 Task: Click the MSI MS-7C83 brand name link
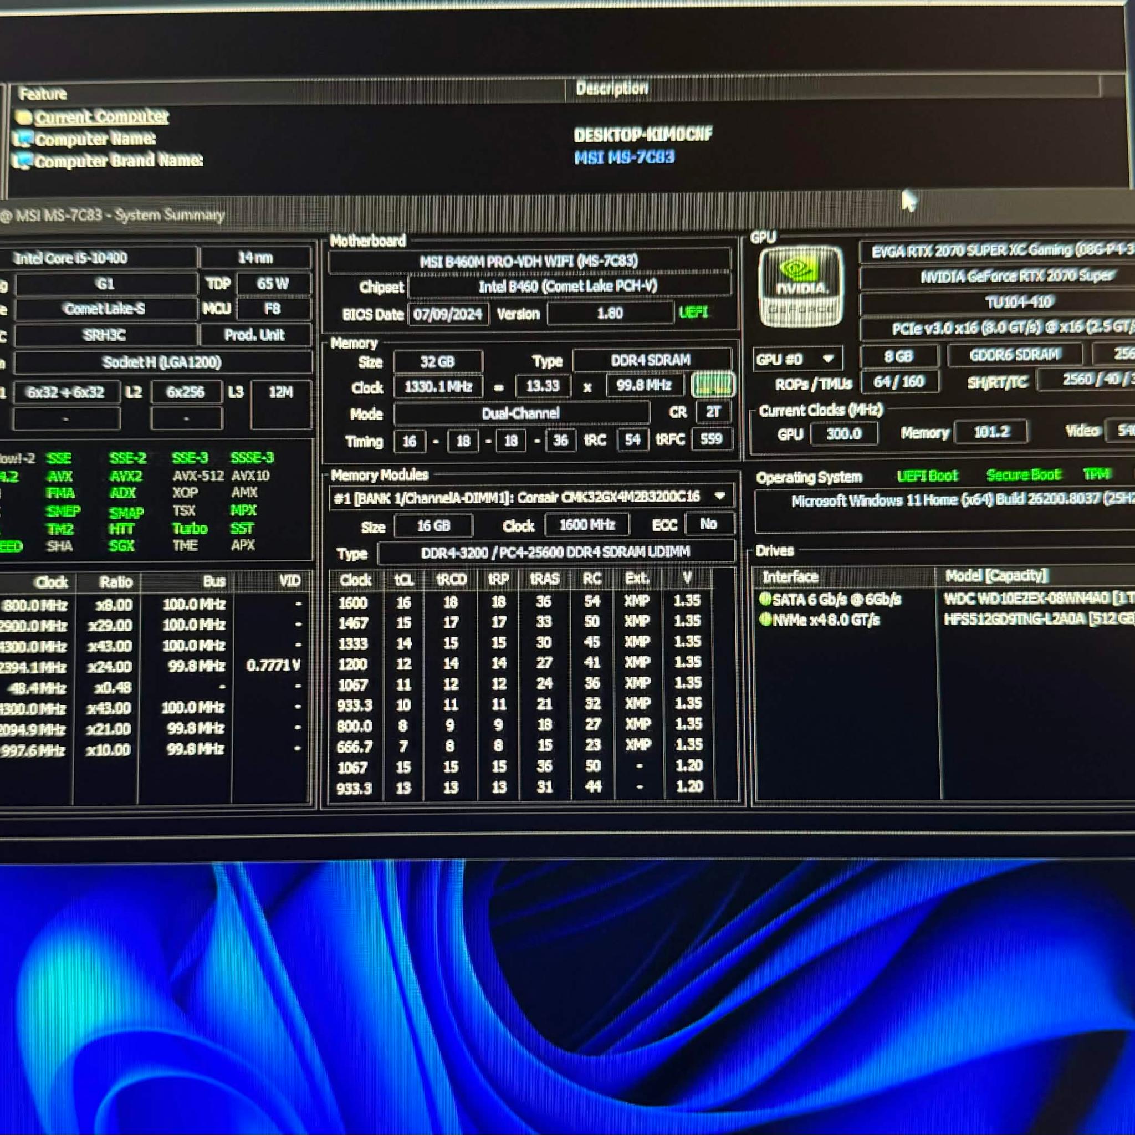(624, 157)
